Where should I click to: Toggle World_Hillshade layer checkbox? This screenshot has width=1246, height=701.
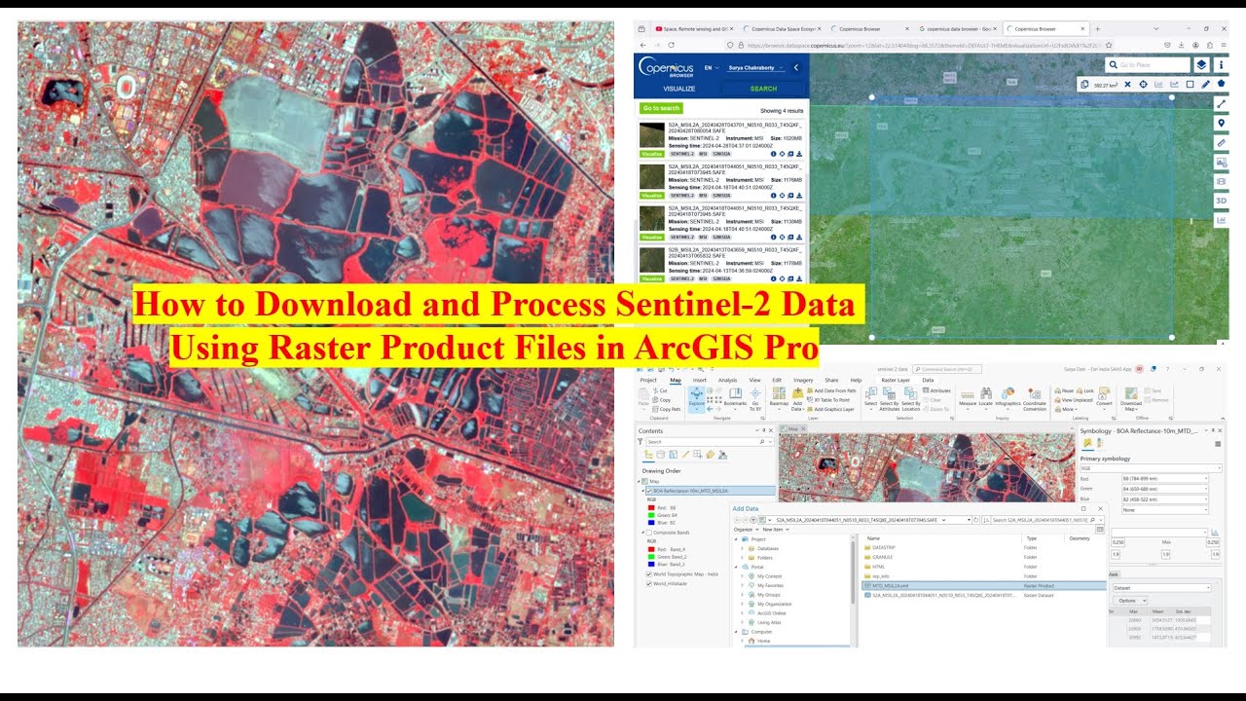(649, 583)
